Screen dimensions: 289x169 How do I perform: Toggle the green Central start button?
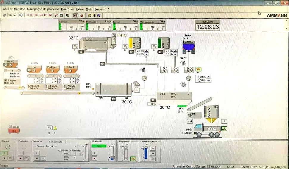click(5, 153)
